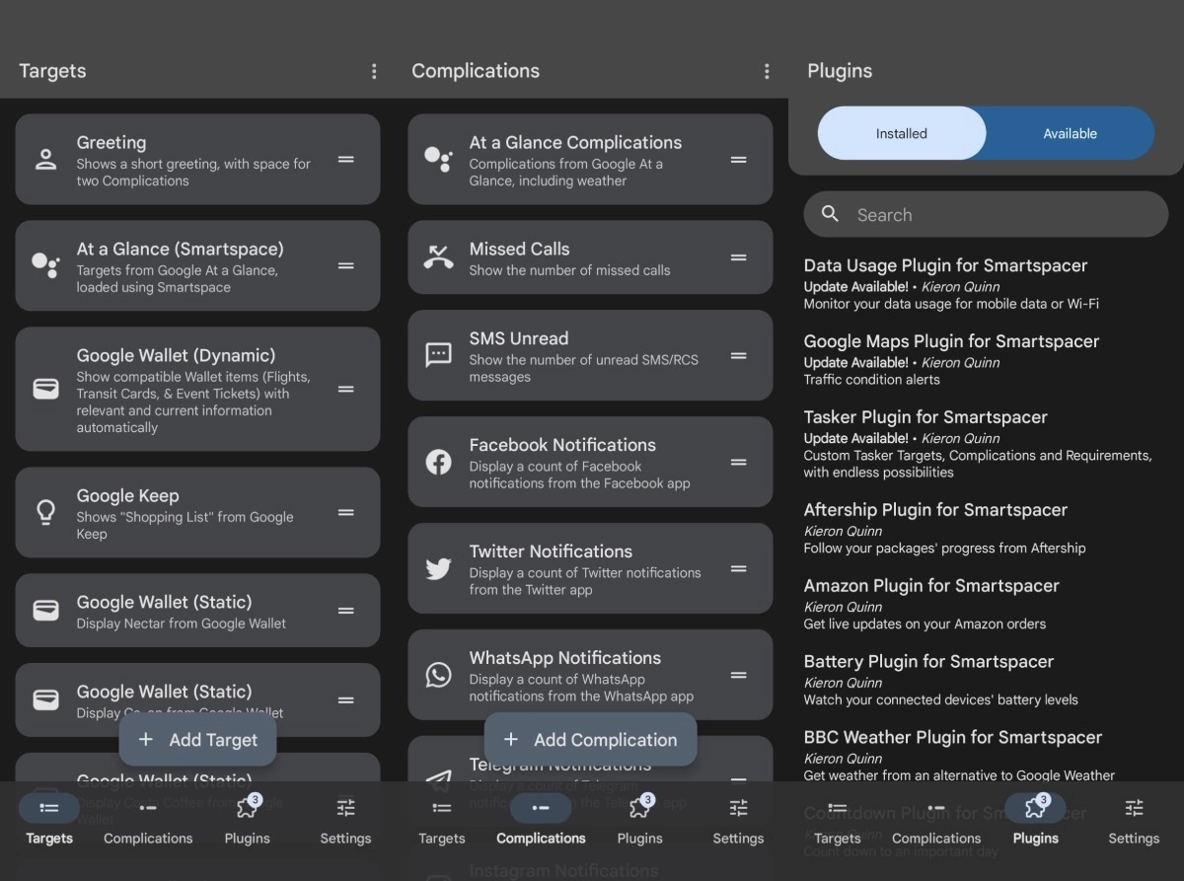Screen dimensions: 1184x881
Task: Tap the Missed Calls phone icon
Action: [438, 257]
